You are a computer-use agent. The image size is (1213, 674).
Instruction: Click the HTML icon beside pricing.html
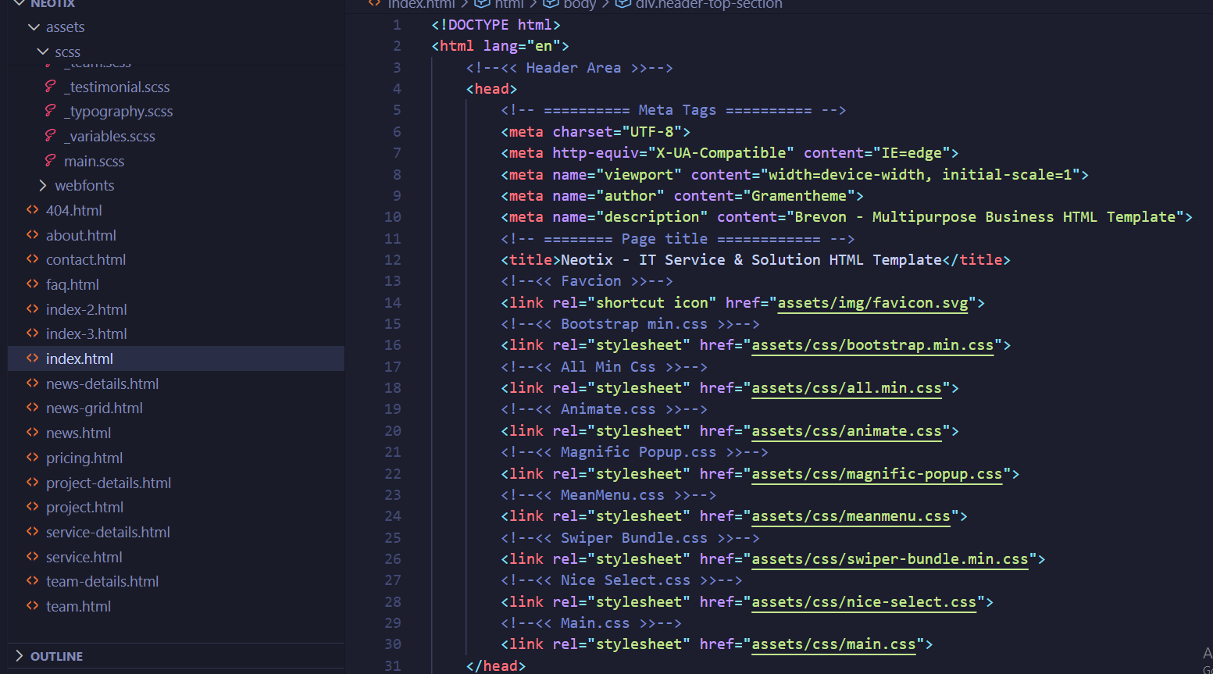pyautogui.click(x=33, y=458)
